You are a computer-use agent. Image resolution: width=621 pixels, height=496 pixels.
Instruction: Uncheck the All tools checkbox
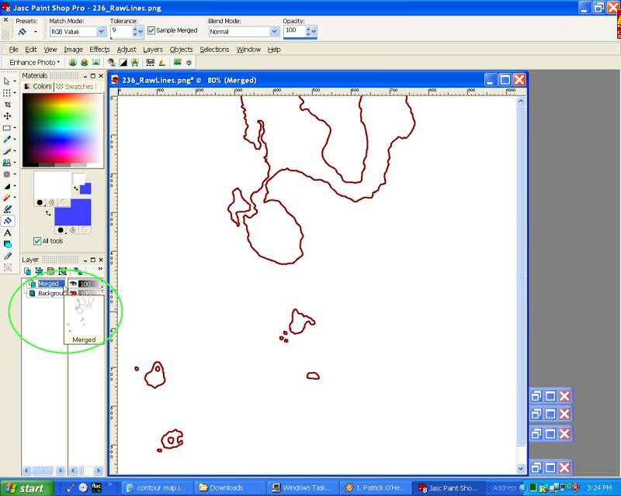click(x=37, y=241)
